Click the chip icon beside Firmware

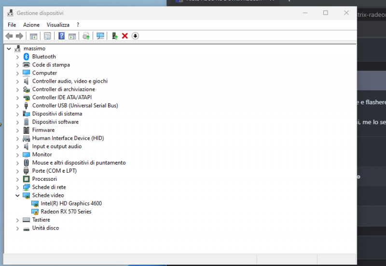click(x=27, y=130)
